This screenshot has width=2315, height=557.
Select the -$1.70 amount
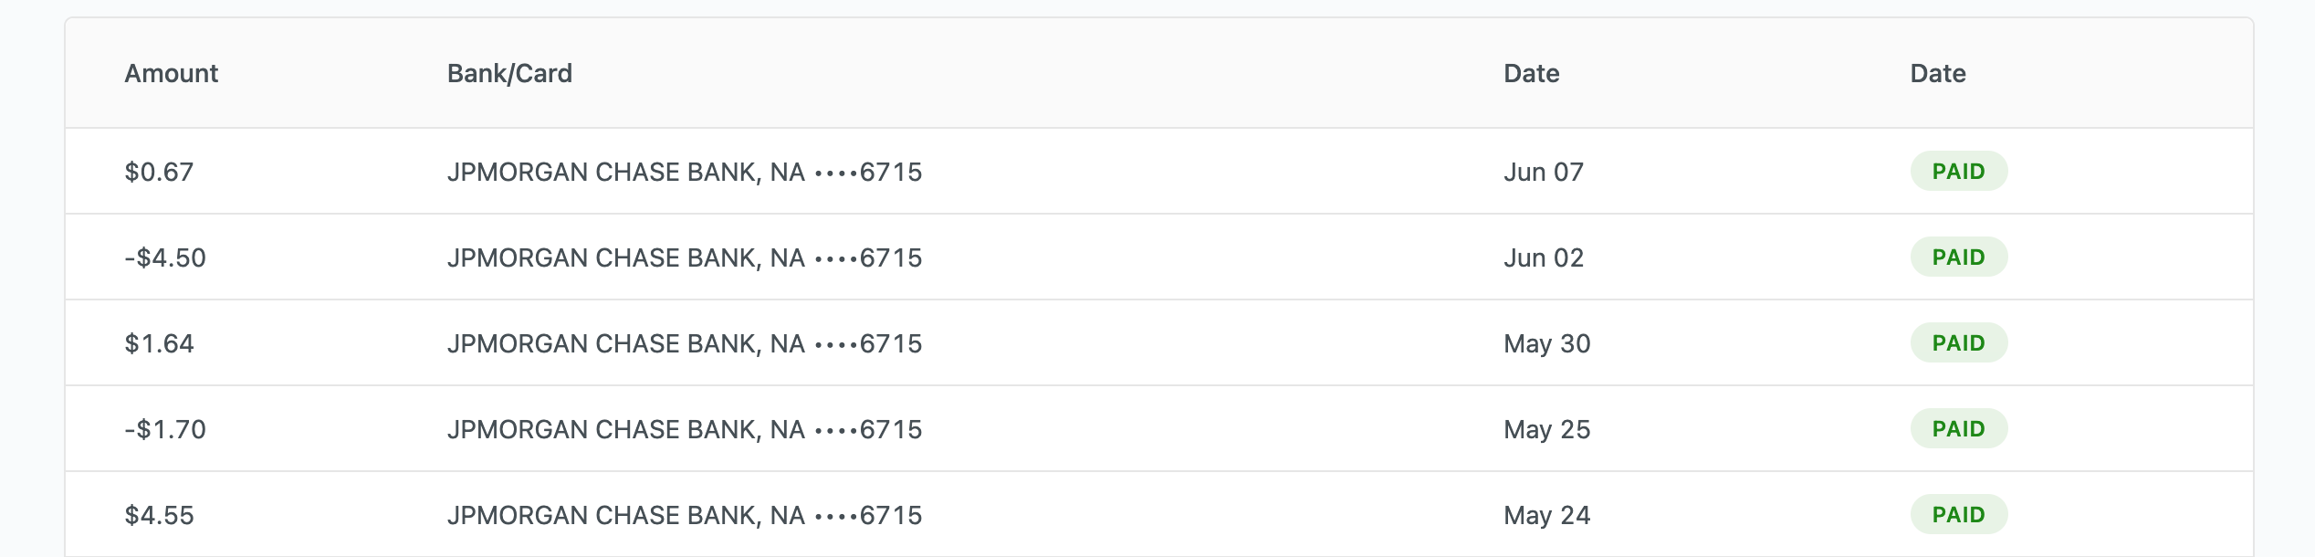point(165,429)
